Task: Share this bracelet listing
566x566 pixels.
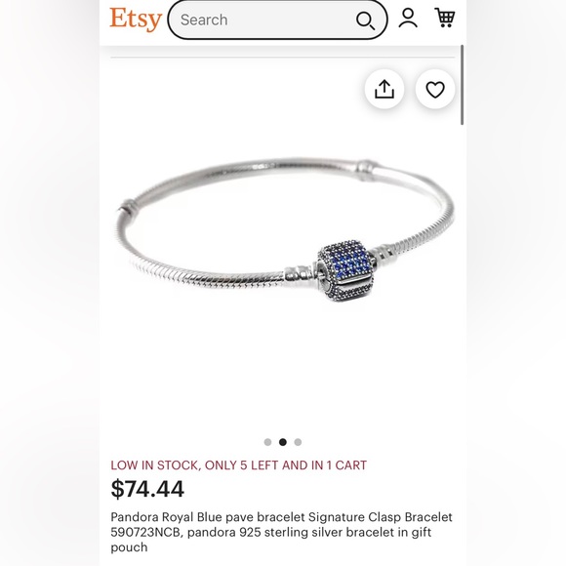Action: (384, 89)
